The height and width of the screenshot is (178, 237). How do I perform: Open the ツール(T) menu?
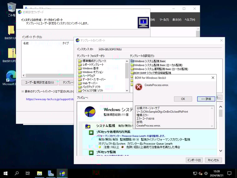pyautogui.click(x=164, y=20)
